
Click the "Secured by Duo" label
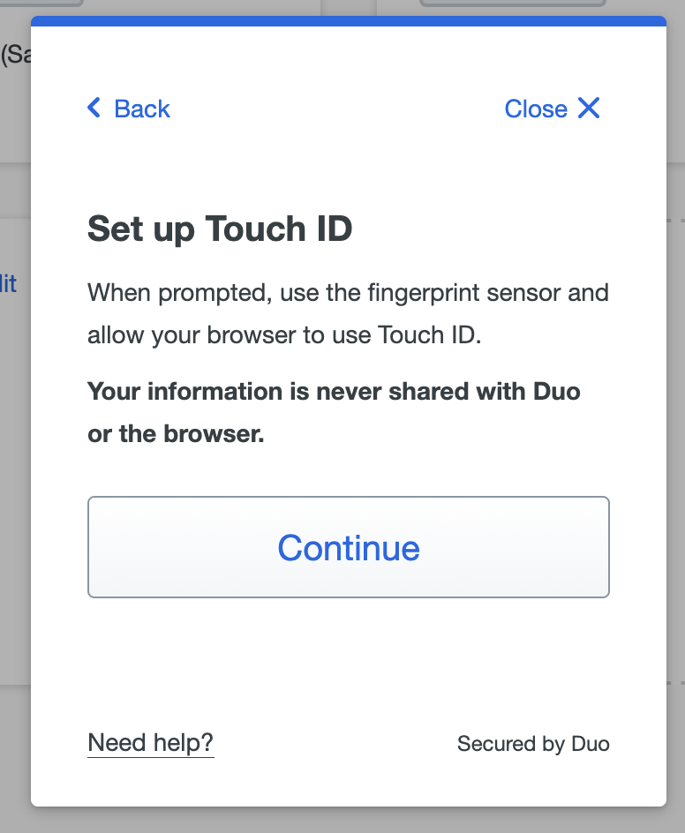coord(533,744)
